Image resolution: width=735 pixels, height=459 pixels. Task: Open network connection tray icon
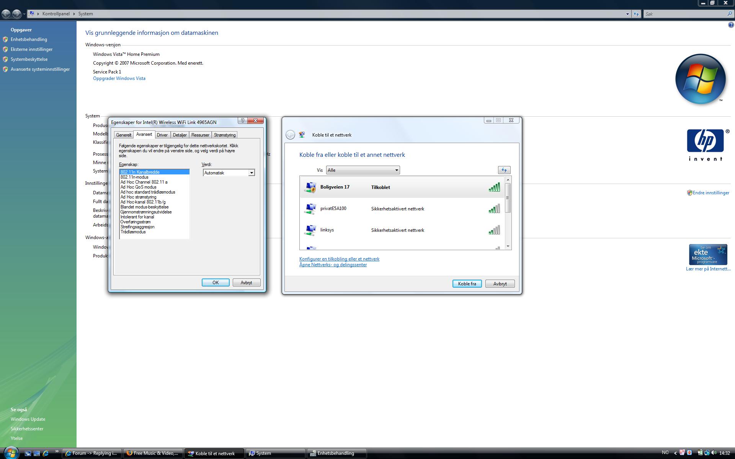click(707, 452)
